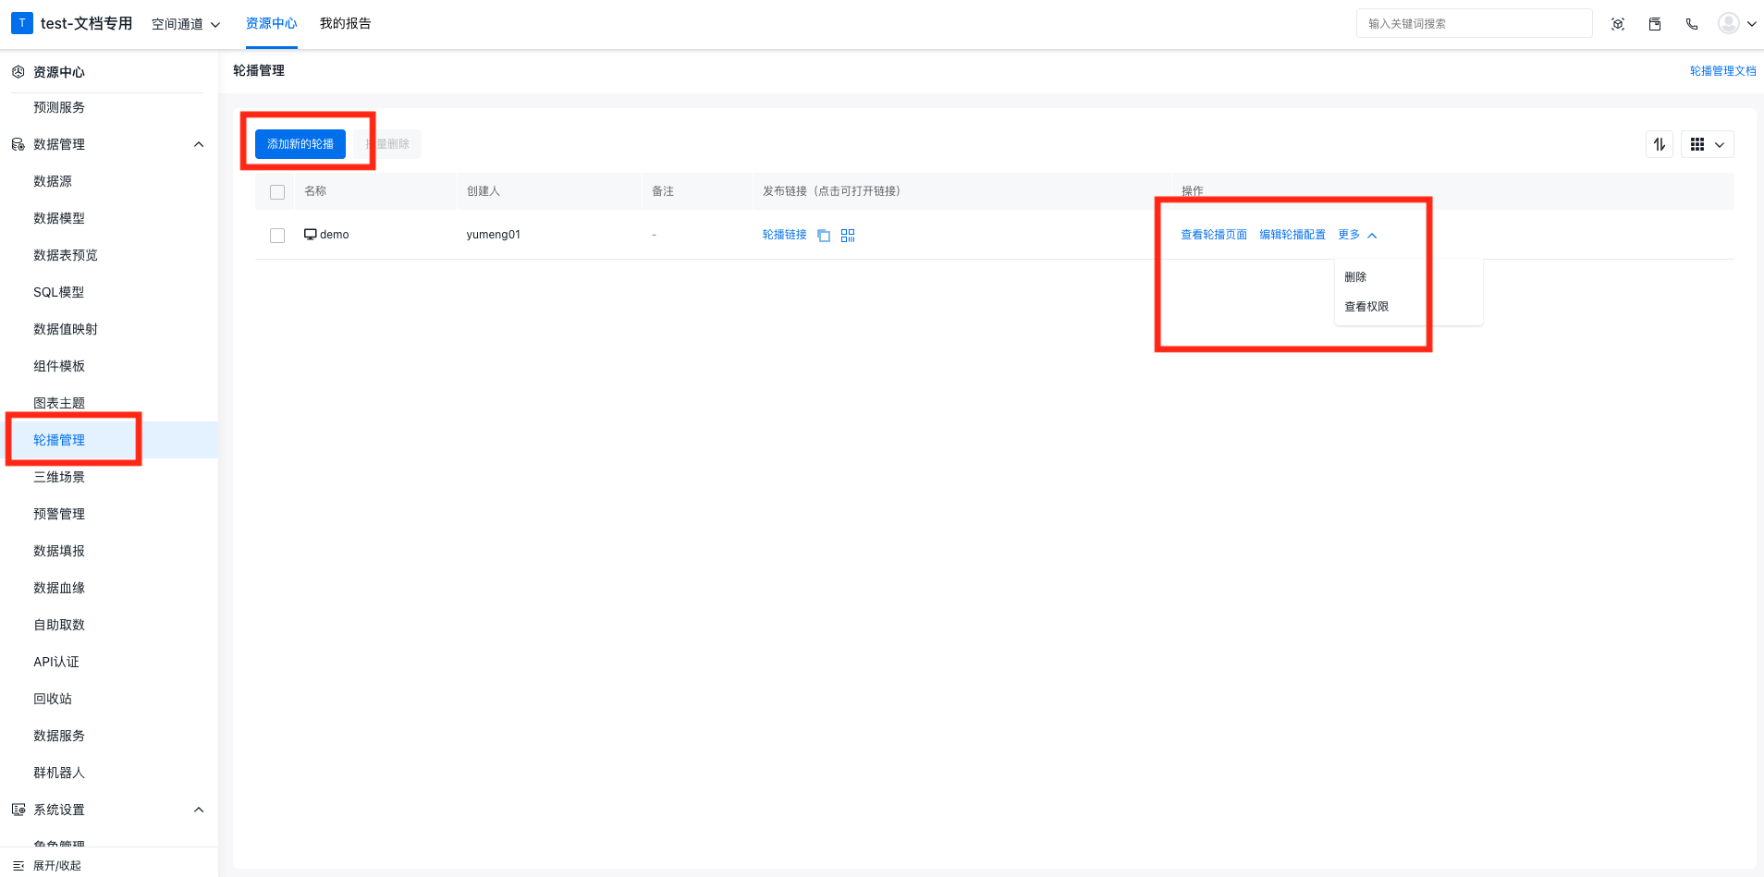Click the 系统设置 settings icon
This screenshot has height=877, width=1764.
pos(18,810)
